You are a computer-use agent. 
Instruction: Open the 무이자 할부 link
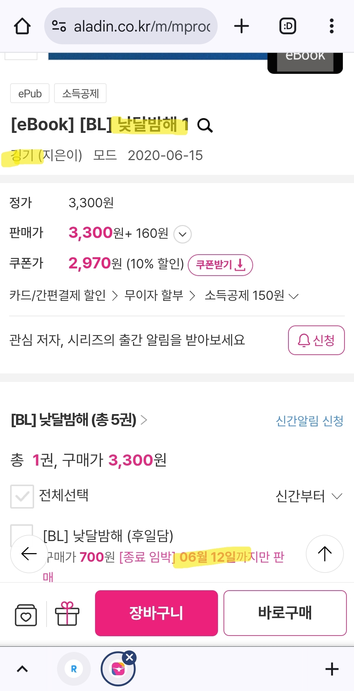click(x=160, y=296)
